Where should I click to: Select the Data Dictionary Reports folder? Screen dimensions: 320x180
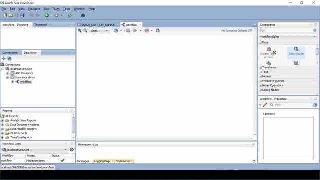pos(25,125)
